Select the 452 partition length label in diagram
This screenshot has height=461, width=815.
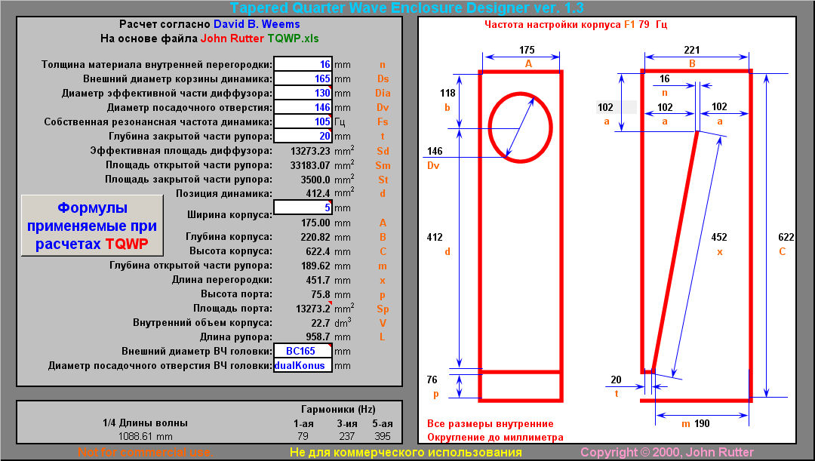click(719, 237)
